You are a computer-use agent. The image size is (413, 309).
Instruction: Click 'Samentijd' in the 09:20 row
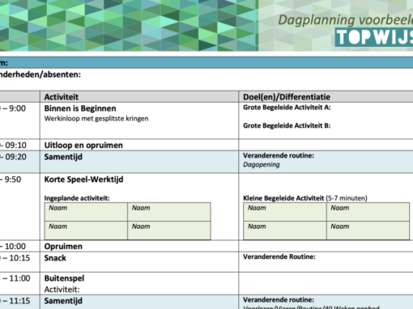63,157
